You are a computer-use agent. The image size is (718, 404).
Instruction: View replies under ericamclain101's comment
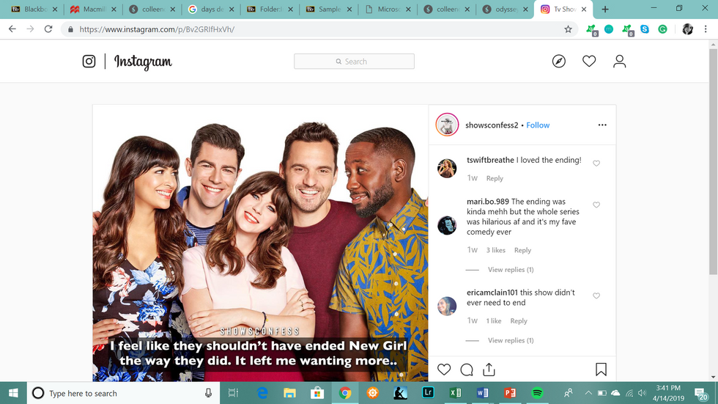(511, 340)
